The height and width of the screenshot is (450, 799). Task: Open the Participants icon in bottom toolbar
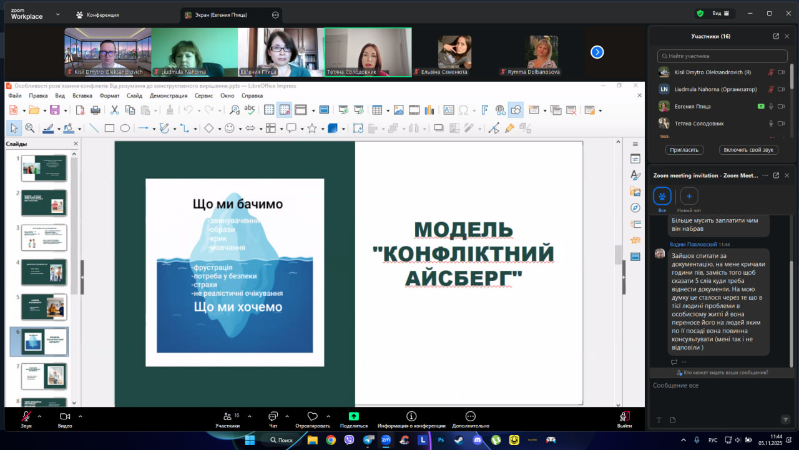tap(227, 417)
